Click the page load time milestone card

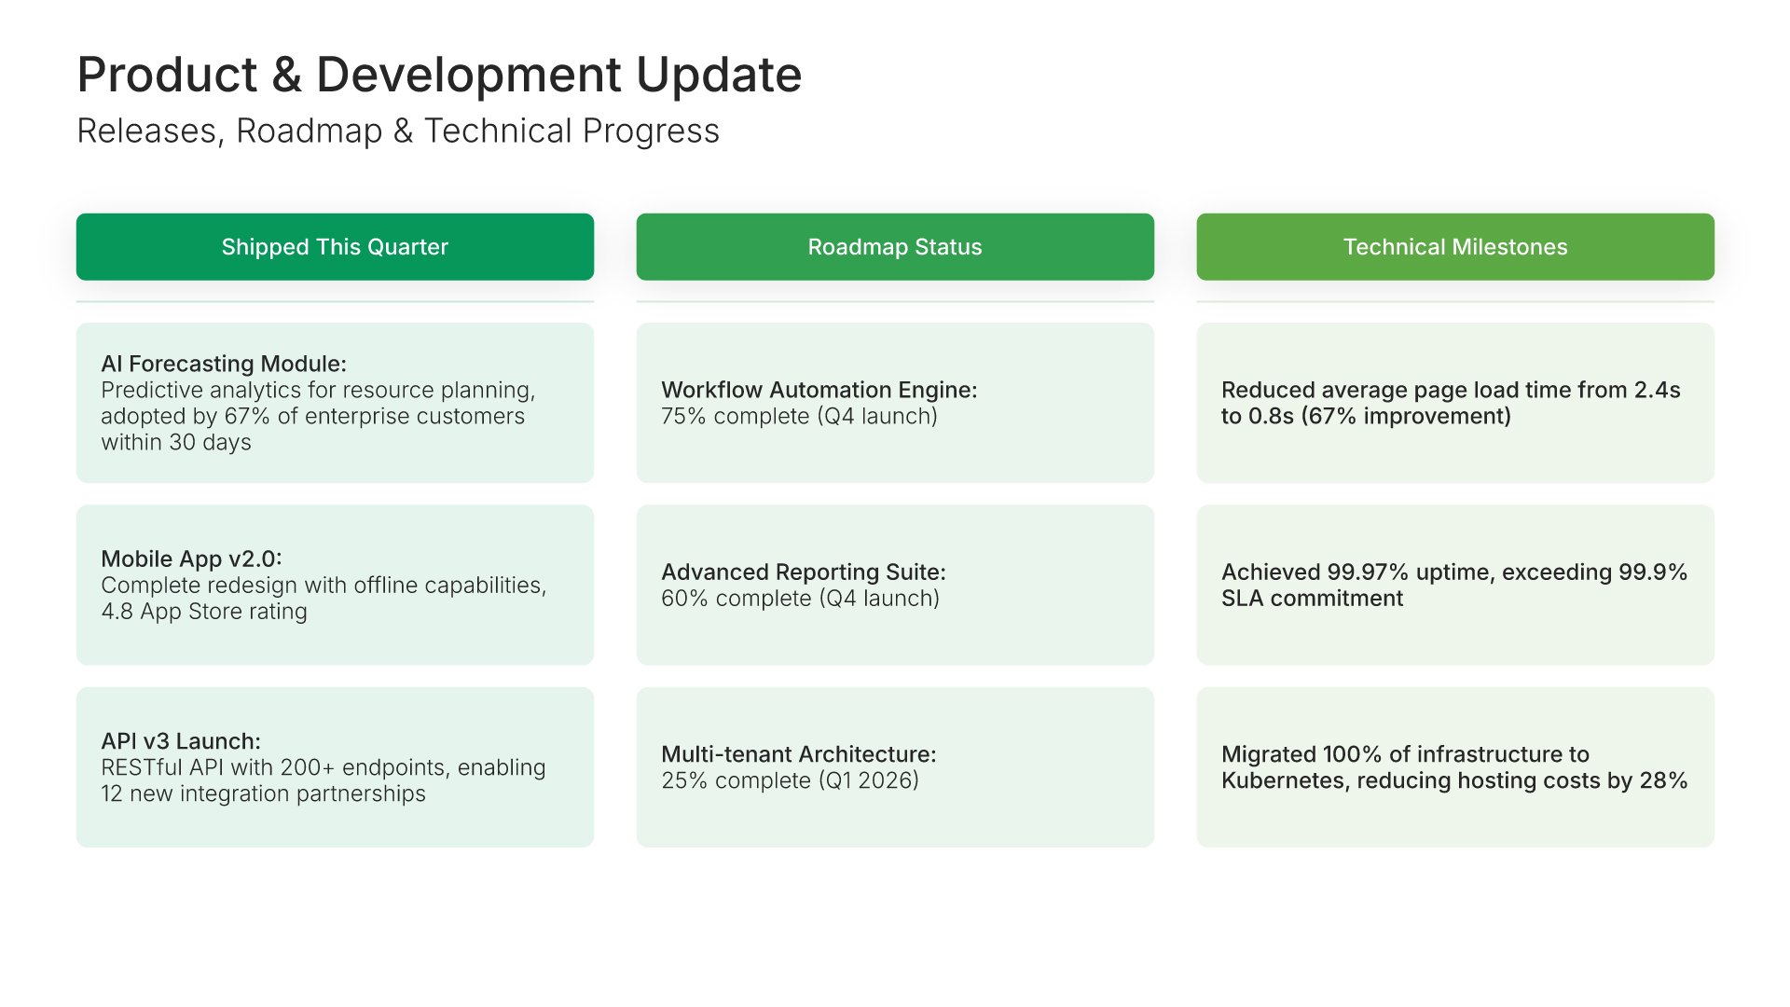(x=1454, y=403)
